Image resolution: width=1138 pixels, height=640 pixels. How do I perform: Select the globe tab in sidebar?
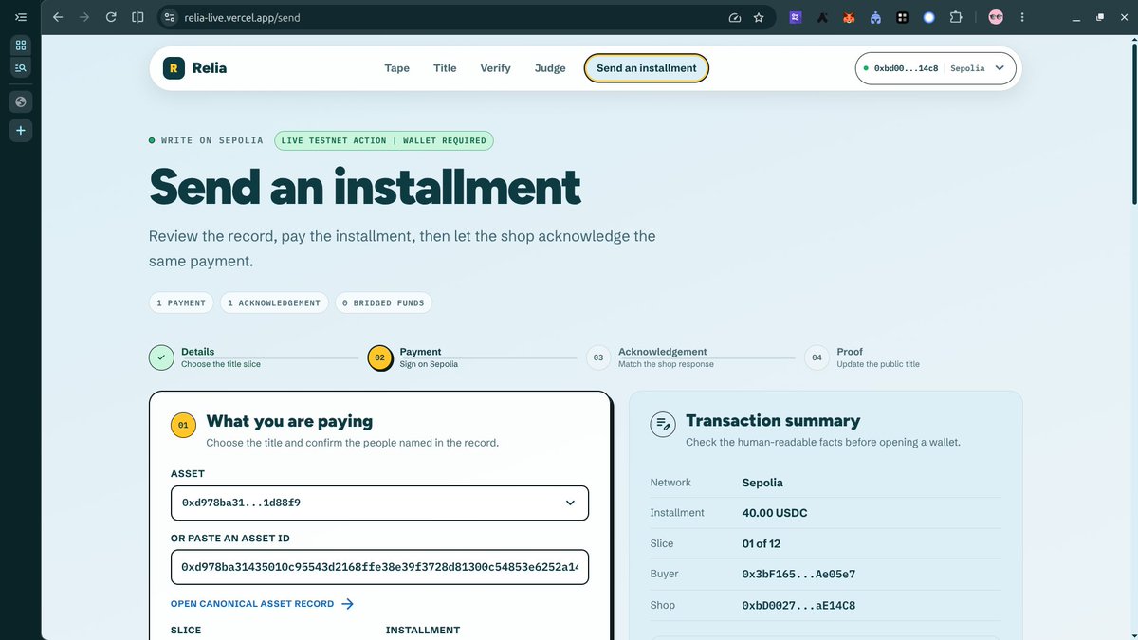click(x=21, y=101)
